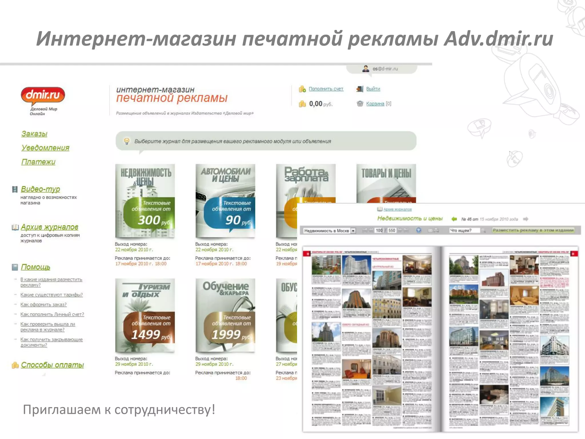The height and width of the screenshot is (439, 585).
Task: Go to previous issue with green left arrow
Action: [x=454, y=219]
